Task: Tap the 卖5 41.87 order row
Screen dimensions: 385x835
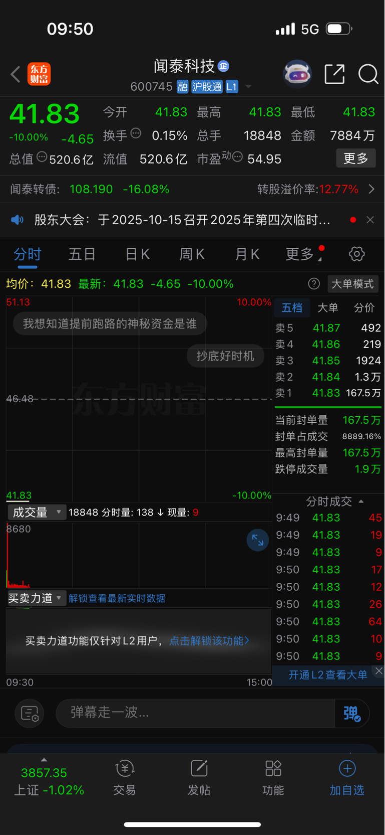Action: (328, 328)
